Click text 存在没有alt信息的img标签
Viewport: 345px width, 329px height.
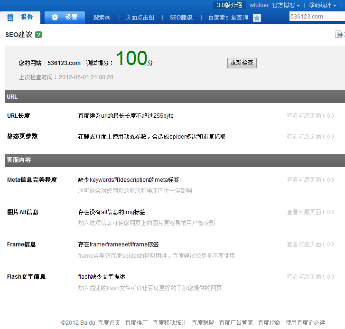(112, 212)
